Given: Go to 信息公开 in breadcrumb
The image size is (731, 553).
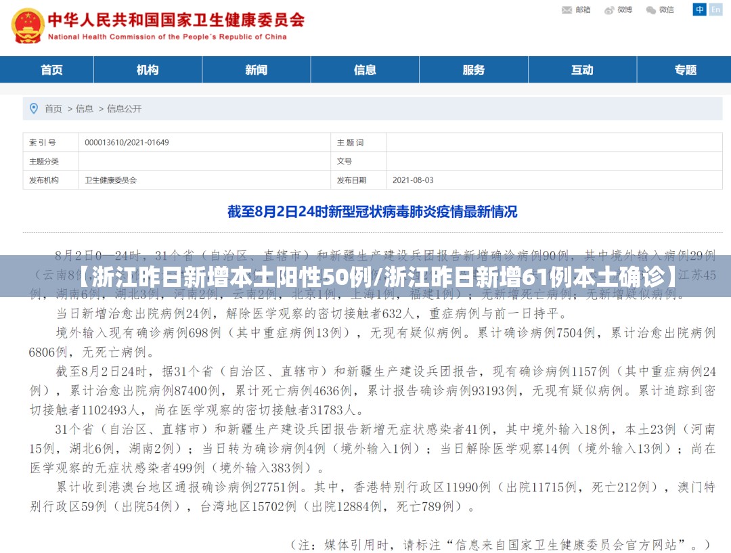Looking at the screenshot, I should (124, 109).
